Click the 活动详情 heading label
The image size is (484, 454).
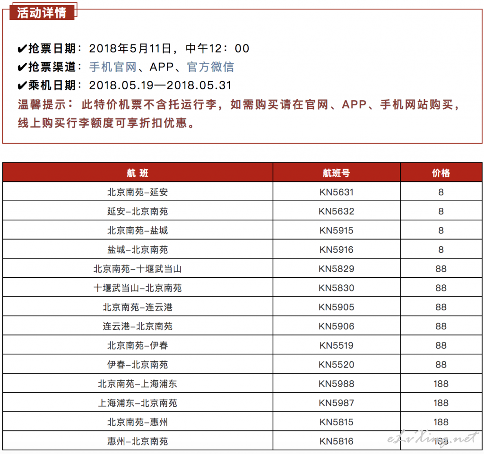coord(42,13)
